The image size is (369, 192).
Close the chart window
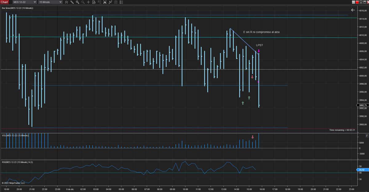368,2
